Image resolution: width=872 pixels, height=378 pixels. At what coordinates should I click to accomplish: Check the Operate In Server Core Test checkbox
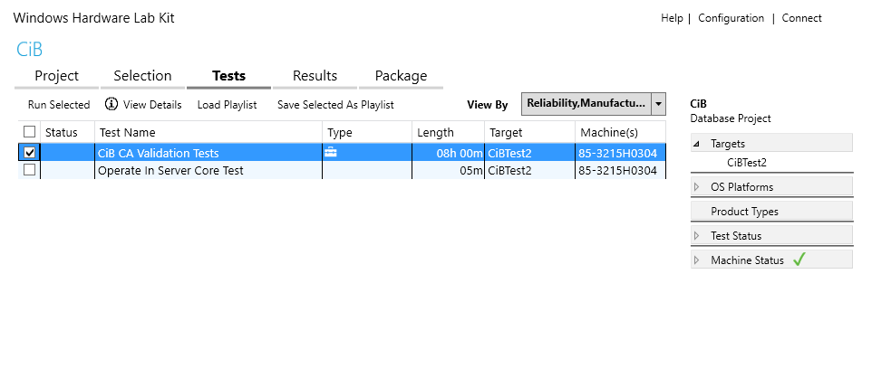(30, 170)
